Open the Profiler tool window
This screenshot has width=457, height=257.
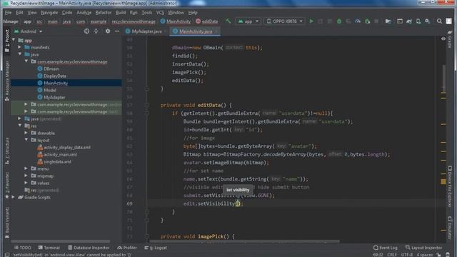pyautogui.click(x=127, y=248)
